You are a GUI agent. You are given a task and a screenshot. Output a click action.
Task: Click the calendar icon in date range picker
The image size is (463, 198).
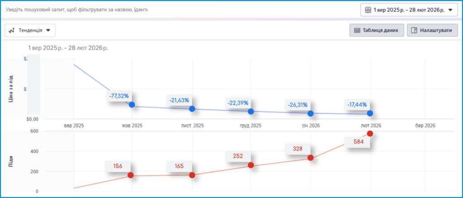(368, 9)
